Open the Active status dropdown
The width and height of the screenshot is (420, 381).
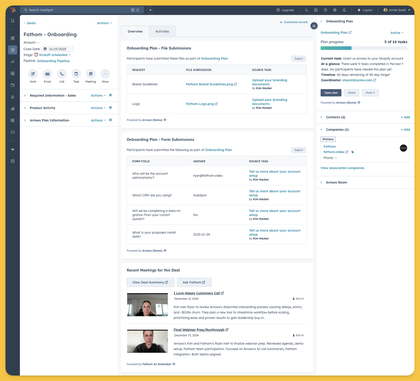(x=397, y=33)
